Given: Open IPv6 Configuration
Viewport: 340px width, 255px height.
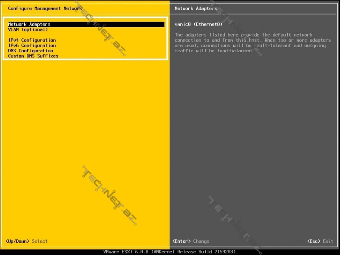Looking at the screenshot, I should (x=32, y=45).
